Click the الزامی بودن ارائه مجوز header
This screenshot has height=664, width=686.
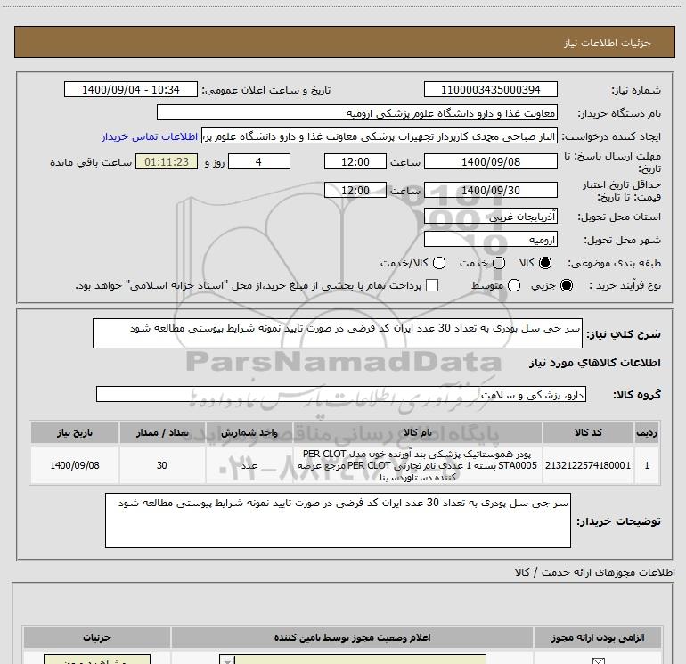point(598,637)
